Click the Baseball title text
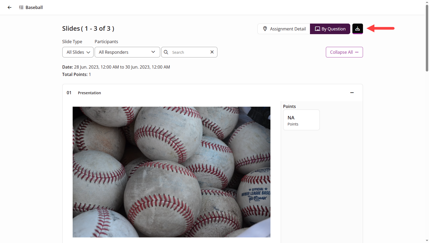The image size is (429, 243). point(34,7)
